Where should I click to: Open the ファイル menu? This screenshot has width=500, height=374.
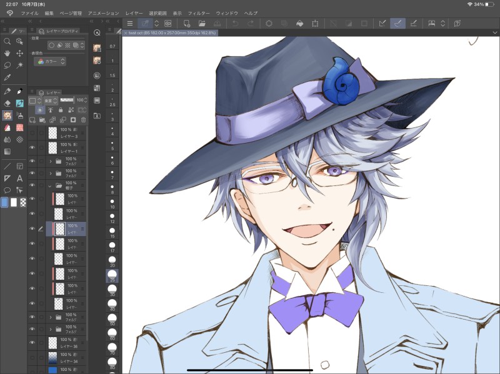pyautogui.click(x=29, y=13)
